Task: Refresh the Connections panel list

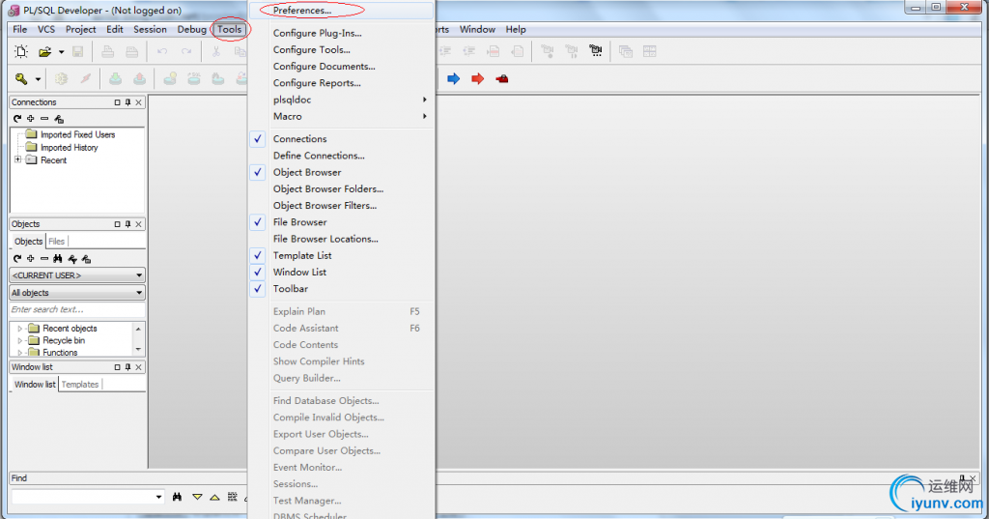Action: tap(17, 119)
